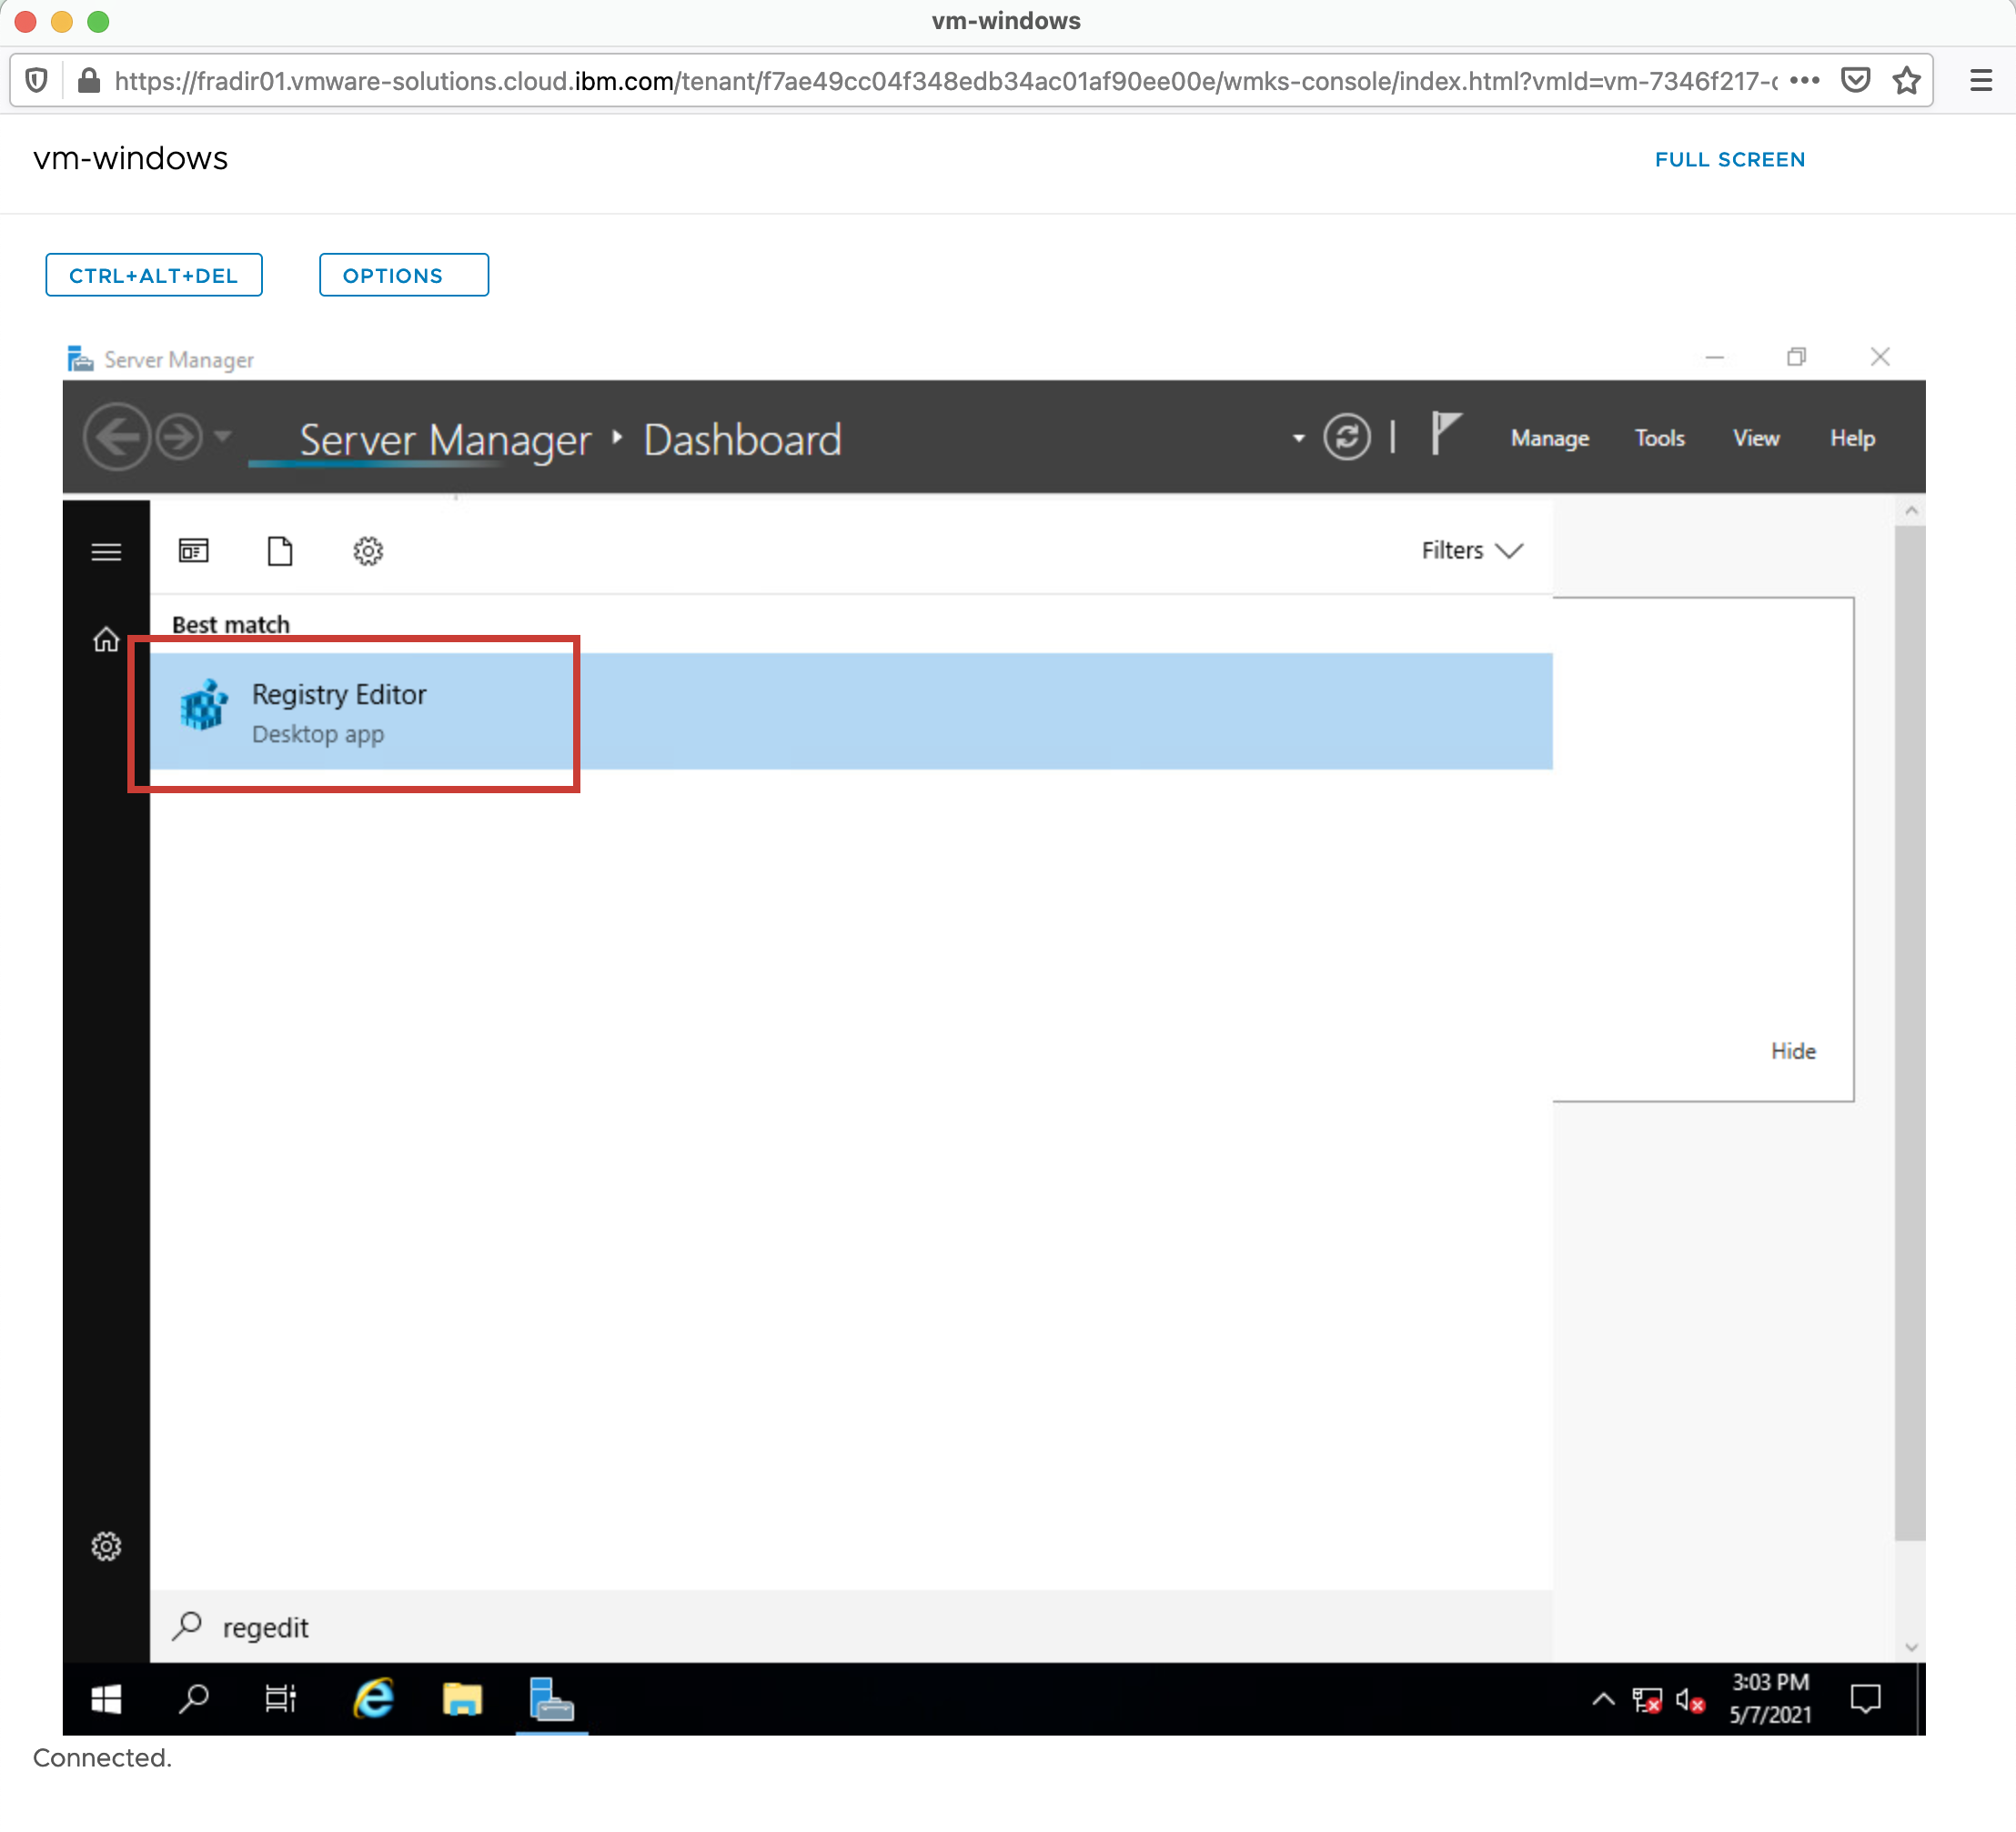The width and height of the screenshot is (2016, 1832).
Task: Select the Apps filter icon in search
Action: (x=193, y=551)
